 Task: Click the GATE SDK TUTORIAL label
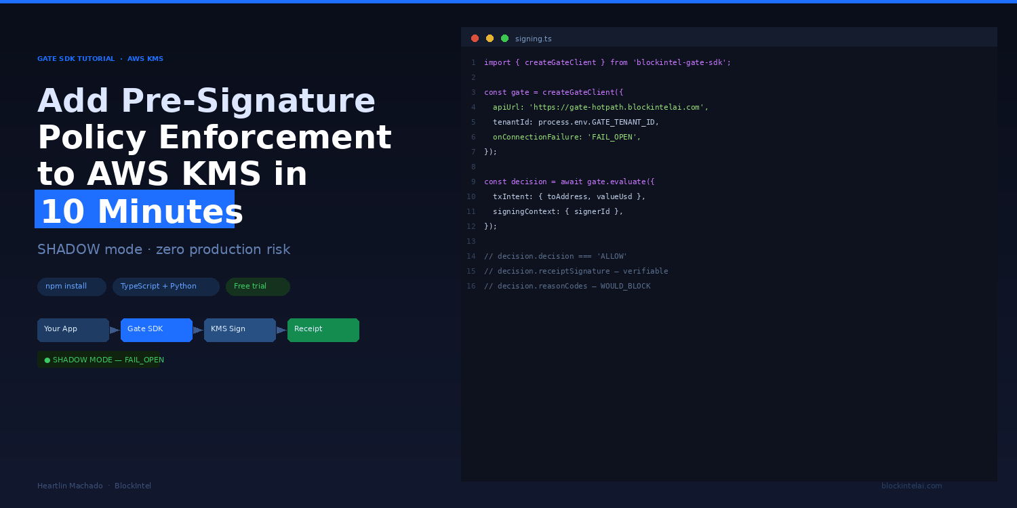point(76,59)
